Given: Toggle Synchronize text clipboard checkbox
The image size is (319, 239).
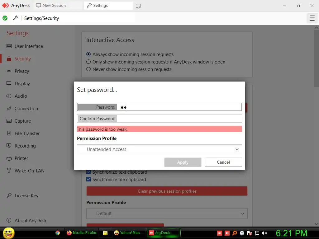Looking at the screenshot, I should [x=88, y=172].
